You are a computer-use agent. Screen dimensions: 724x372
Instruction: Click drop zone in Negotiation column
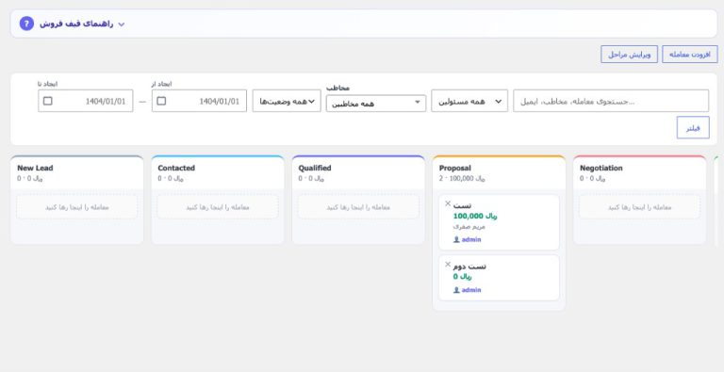(639, 207)
